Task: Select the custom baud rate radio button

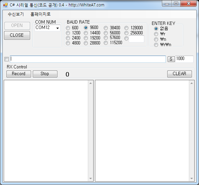Action: click(x=126, y=38)
